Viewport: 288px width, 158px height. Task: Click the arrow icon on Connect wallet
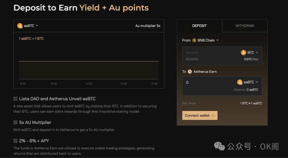pos(213,116)
